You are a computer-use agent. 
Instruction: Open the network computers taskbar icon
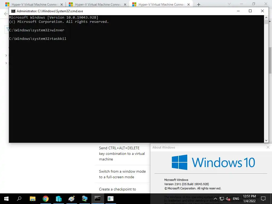tap(85, 199)
